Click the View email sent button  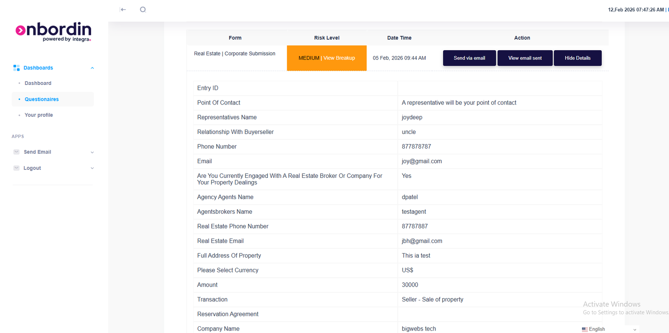tap(525, 58)
